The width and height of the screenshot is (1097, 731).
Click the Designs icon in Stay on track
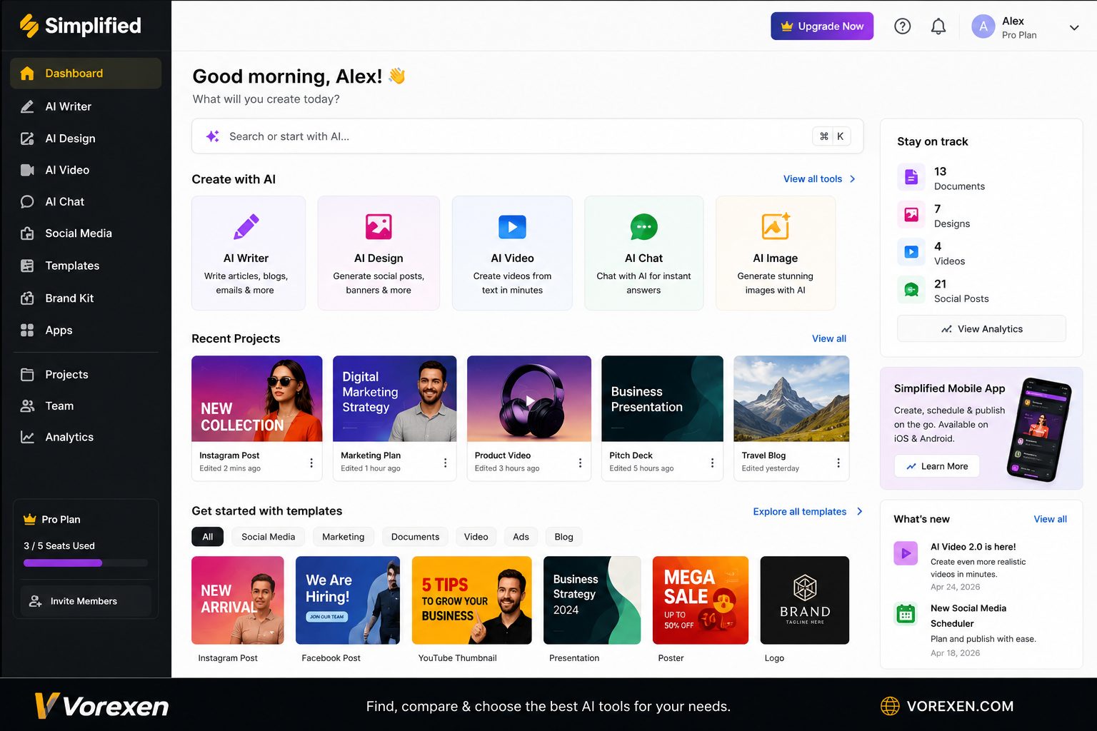click(x=911, y=214)
